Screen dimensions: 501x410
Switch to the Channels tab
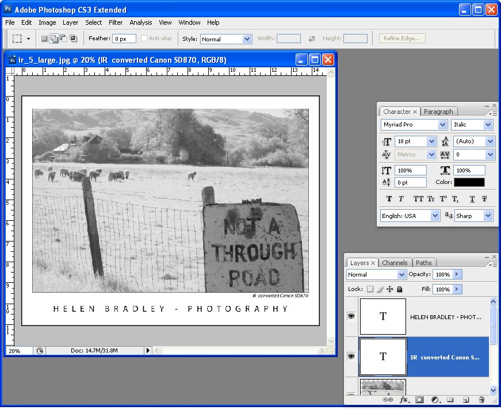pos(395,263)
